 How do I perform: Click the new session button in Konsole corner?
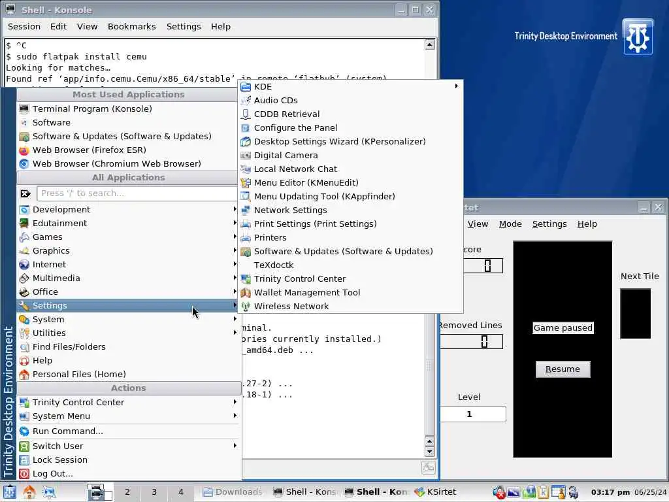[429, 468]
